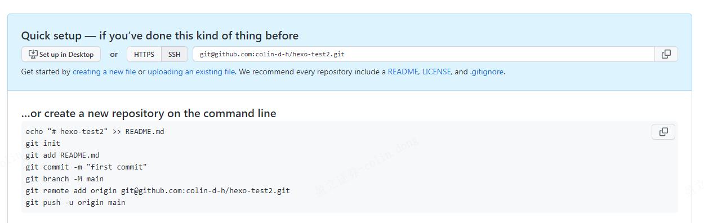This screenshot has height=223, width=704.
Task: Copy the command line setup snippet
Action: pos(663,132)
